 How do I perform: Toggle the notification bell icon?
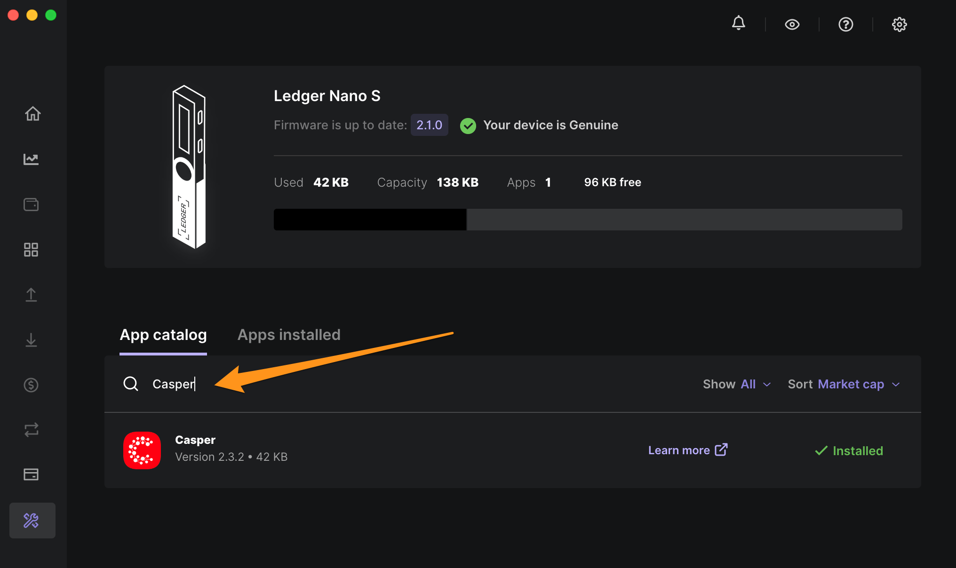pos(738,24)
